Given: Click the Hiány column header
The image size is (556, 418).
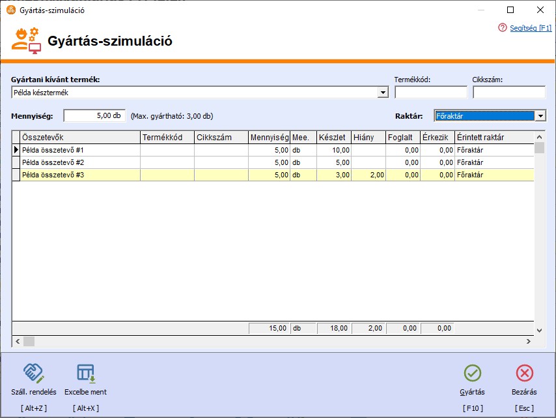Looking at the screenshot, I should [368, 137].
